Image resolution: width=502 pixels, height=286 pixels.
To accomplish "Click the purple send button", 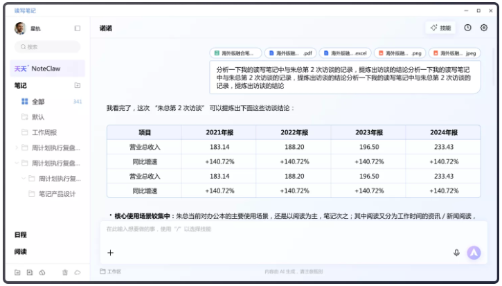I will point(474,253).
